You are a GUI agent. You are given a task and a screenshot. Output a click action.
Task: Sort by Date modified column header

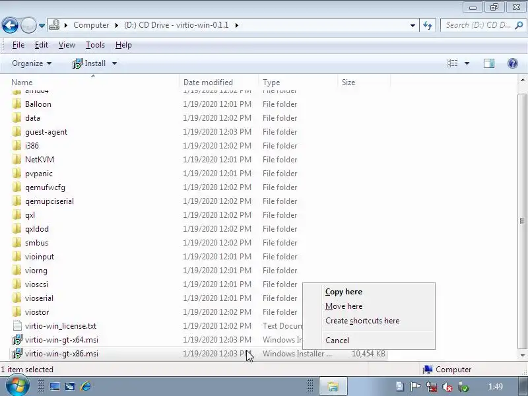(208, 82)
